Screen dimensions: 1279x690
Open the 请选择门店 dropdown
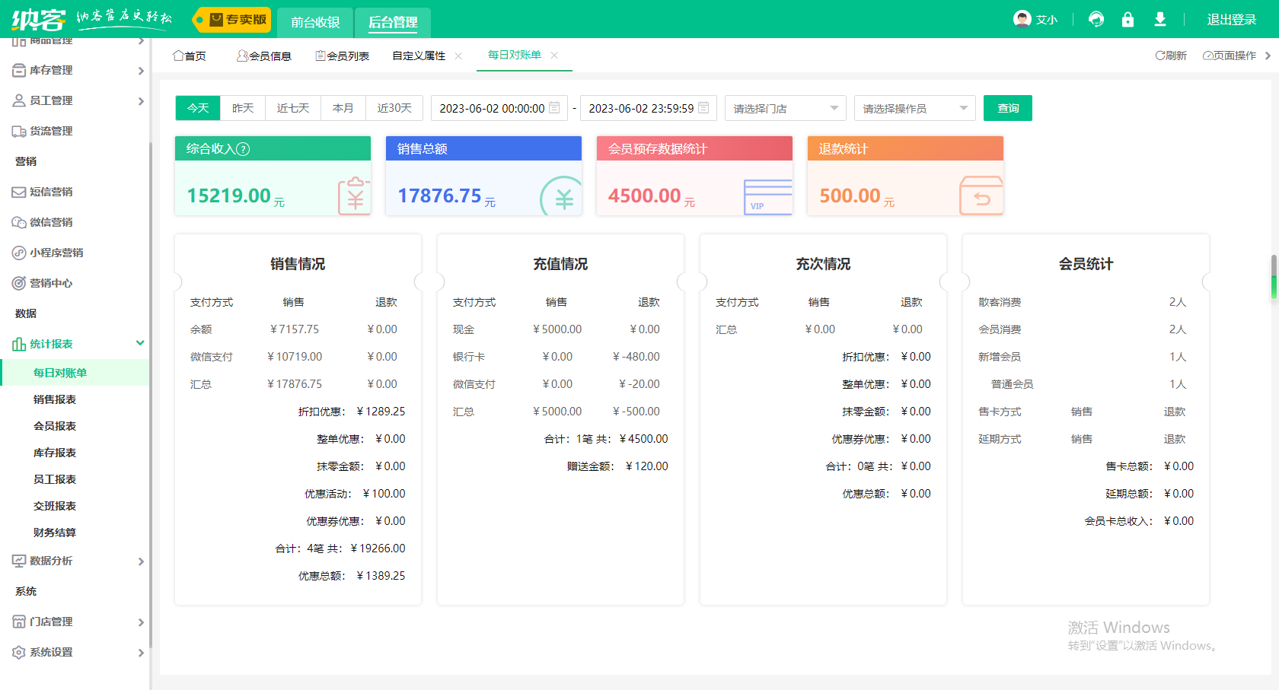785,108
